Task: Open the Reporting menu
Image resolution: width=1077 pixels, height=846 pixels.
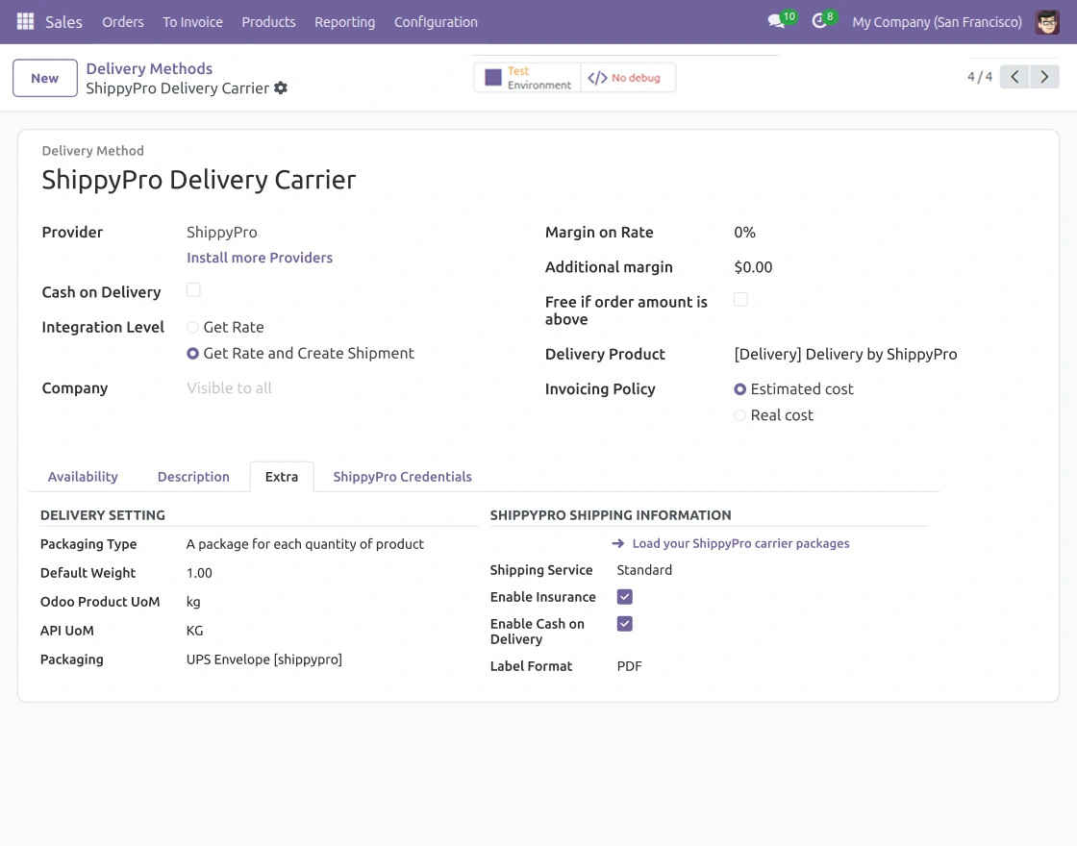Action: tap(345, 22)
